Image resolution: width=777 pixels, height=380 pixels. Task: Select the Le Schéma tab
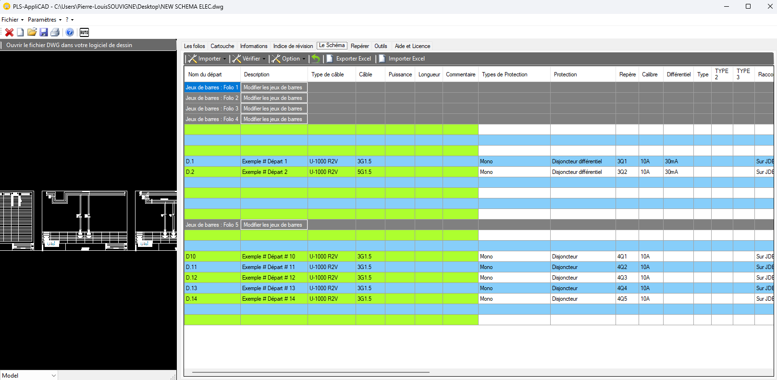(x=332, y=46)
